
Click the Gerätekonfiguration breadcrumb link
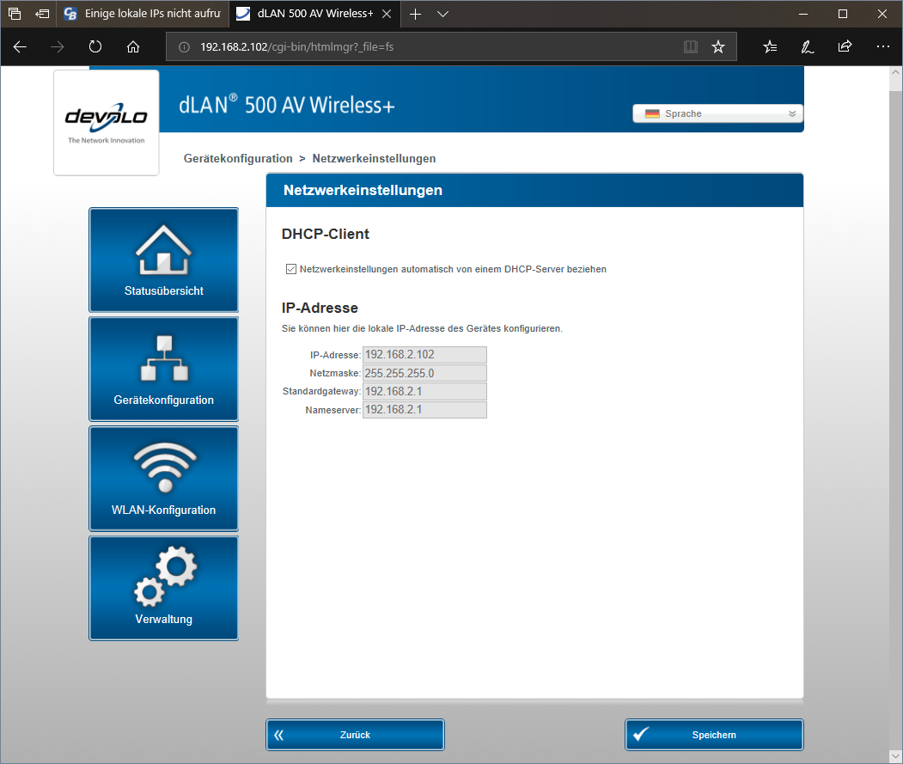[238, 158]
